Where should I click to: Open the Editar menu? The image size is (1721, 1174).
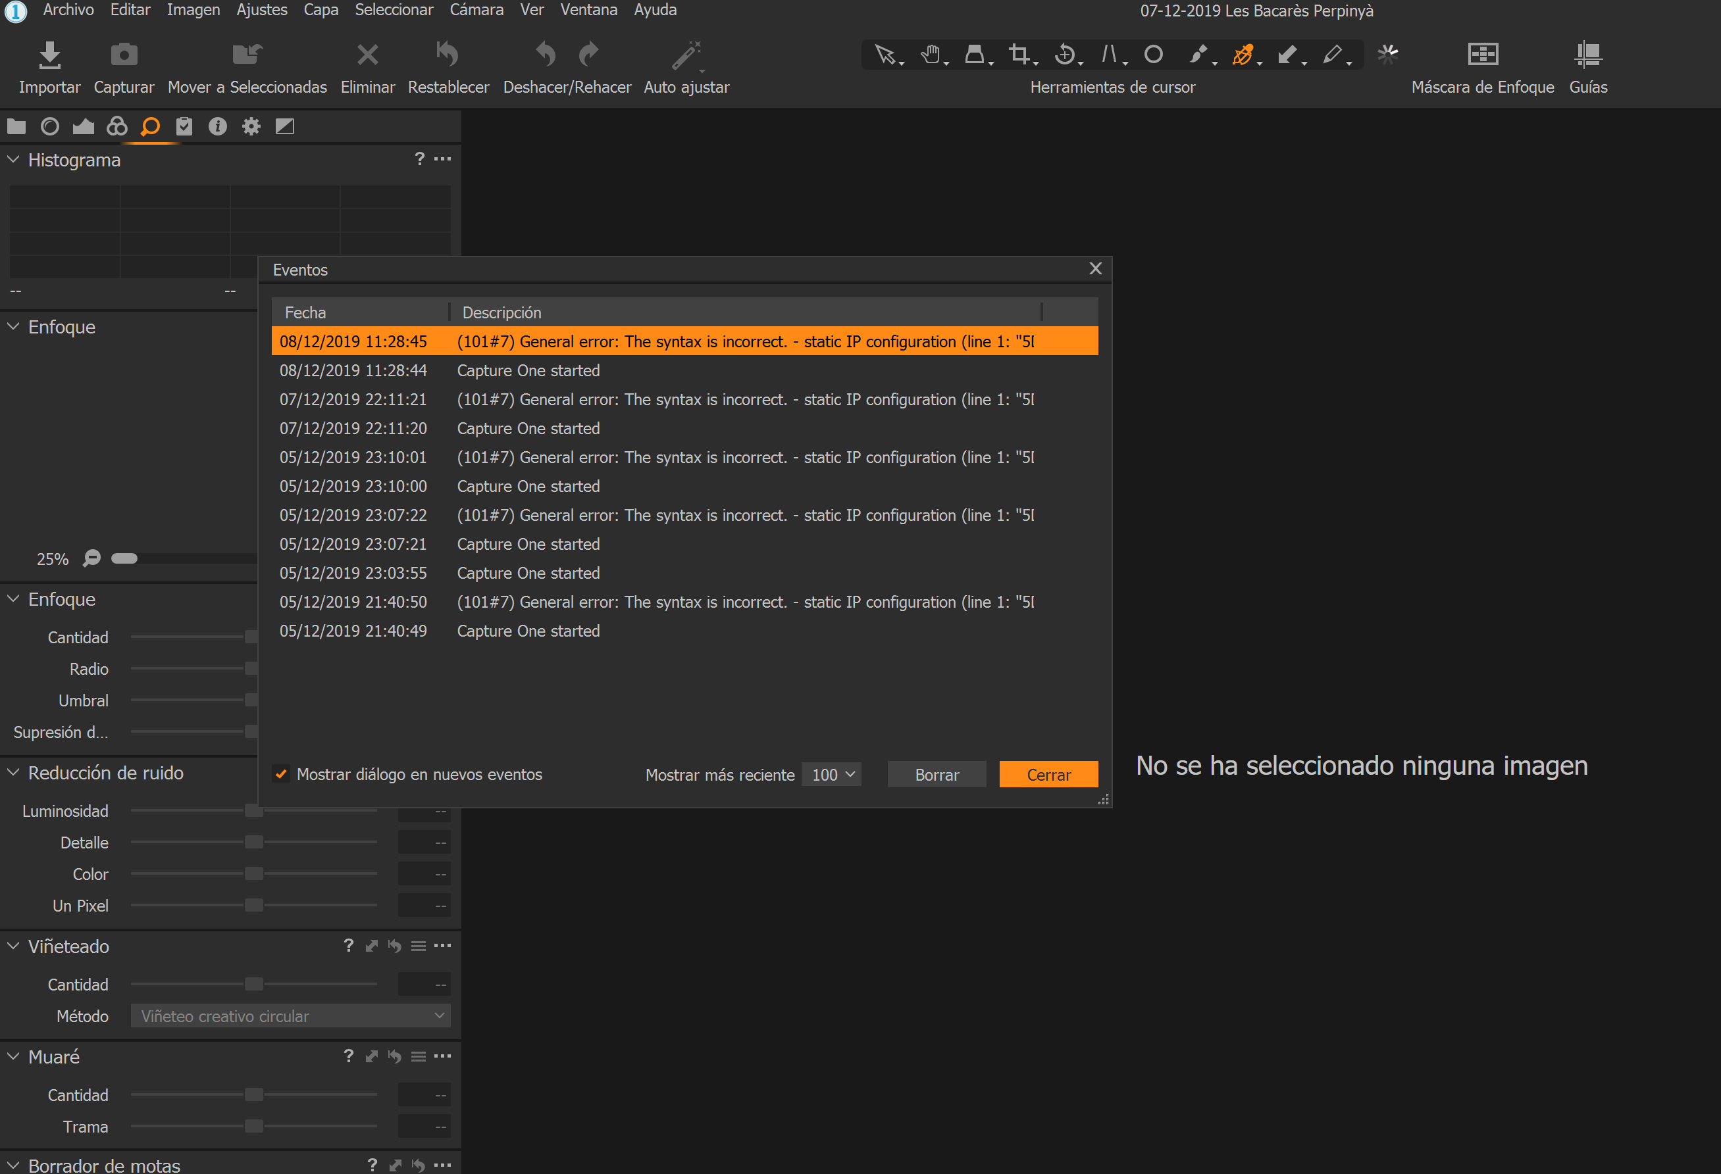point(130,11)
